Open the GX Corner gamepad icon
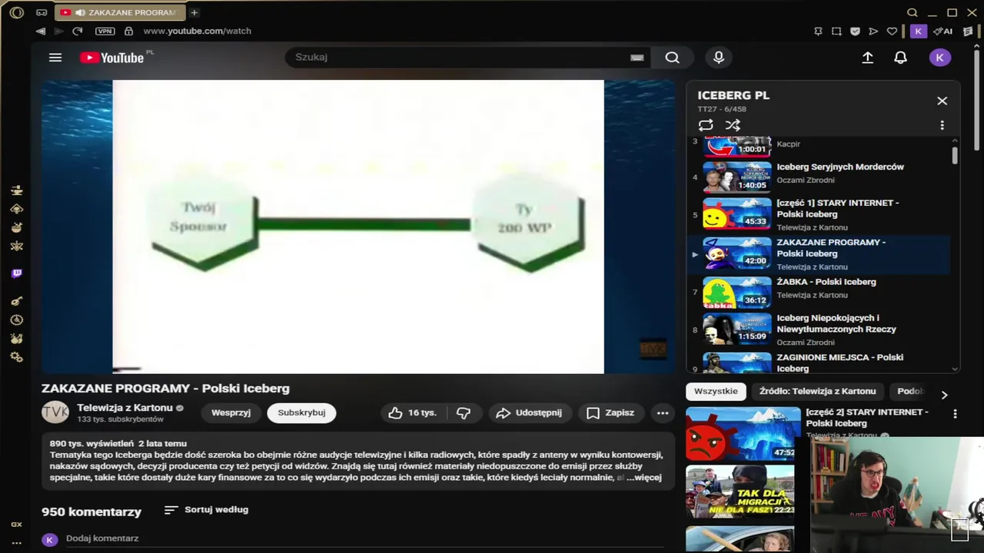This screenshot has height=553, width=984. click(42, 12)
